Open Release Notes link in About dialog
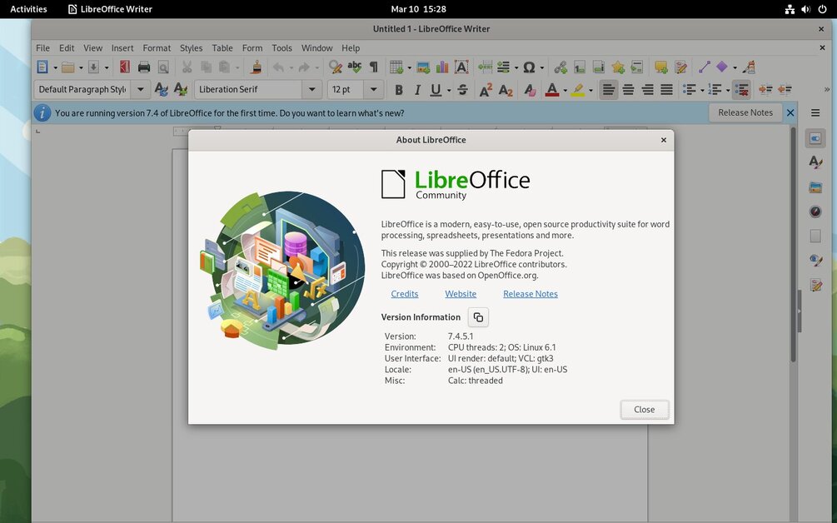Viewport: 837px width, 523px height. point(530,293)
